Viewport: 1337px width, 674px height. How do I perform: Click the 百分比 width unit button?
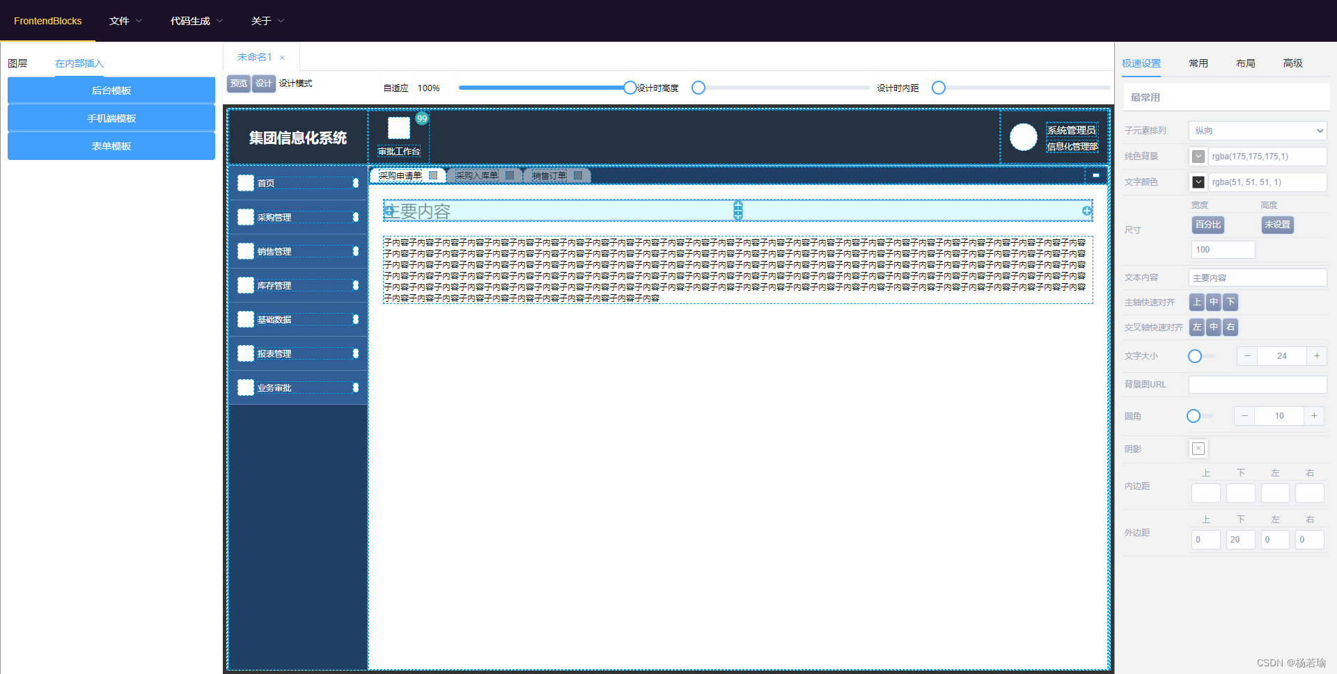tap(1208, 225)
